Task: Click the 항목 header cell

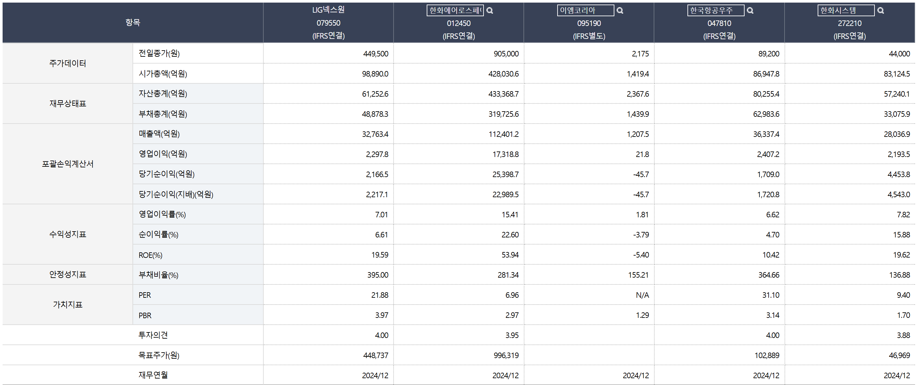Action: pyautogui.click(x=132, y=22)
